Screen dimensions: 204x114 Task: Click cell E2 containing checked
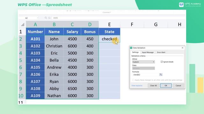pos(109,39)
